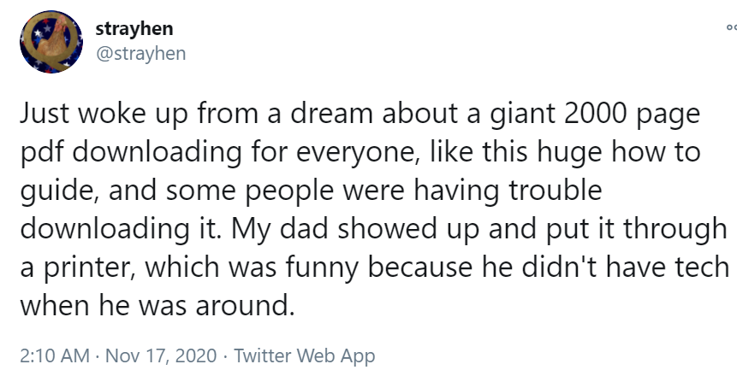This screenshot has height=370, width=737.
Task: Click the Nov 17, 2020 date
Action: click(x=161, y=355)
